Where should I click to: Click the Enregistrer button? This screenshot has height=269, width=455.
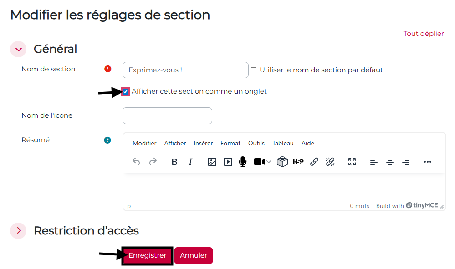point(147,255)
